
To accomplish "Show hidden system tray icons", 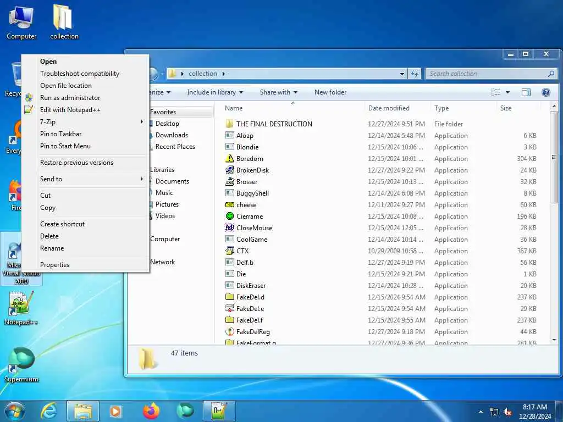I will point(481,412).
